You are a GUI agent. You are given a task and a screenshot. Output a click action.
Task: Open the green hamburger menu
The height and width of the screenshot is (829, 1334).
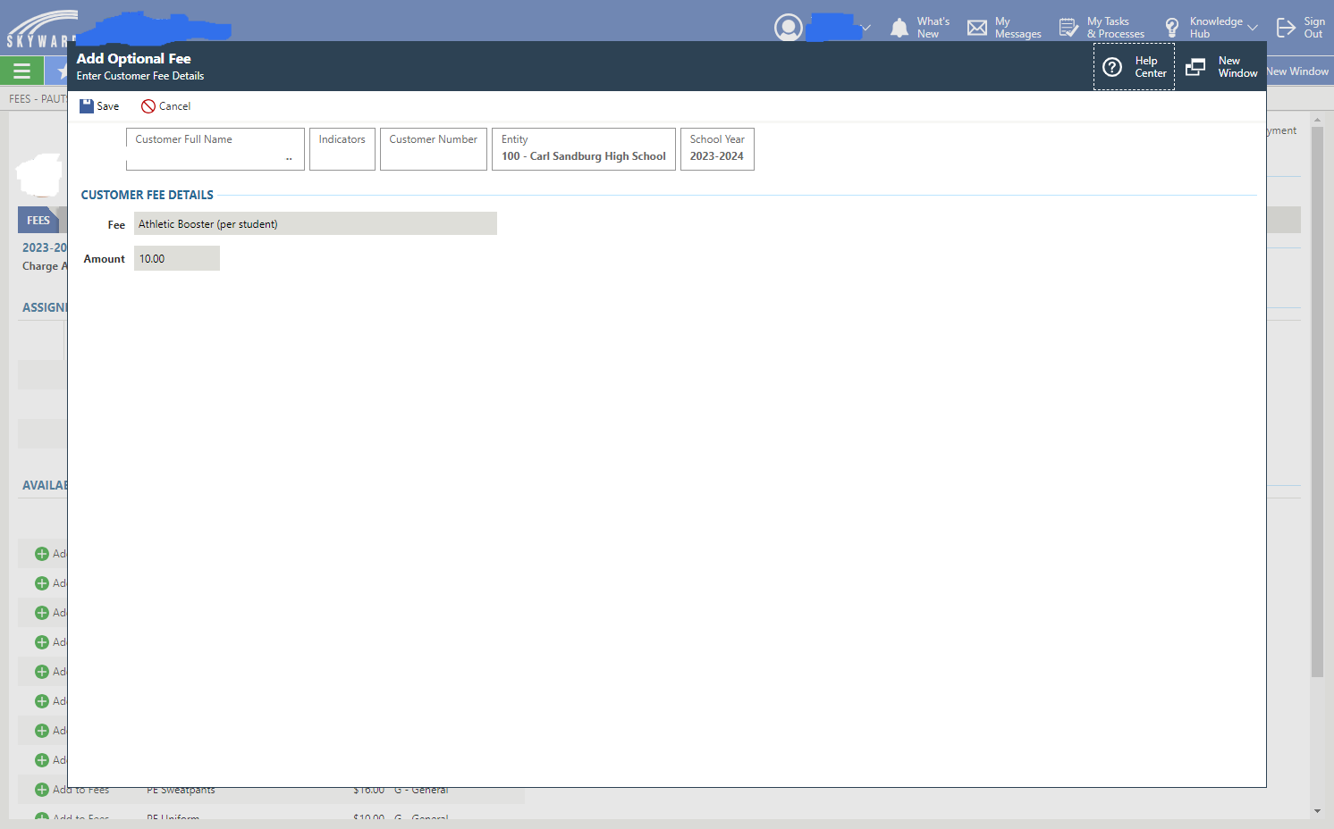click(x=22, y=71)
